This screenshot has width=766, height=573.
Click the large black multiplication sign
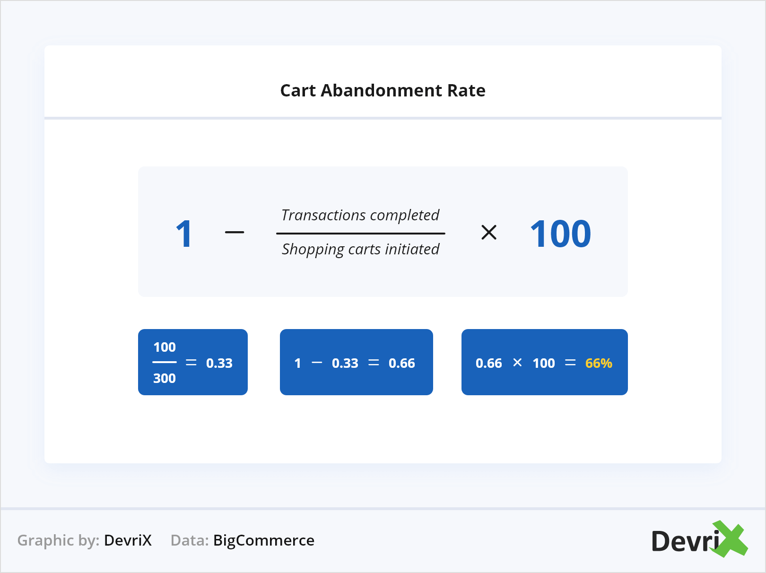pos(488,233)
